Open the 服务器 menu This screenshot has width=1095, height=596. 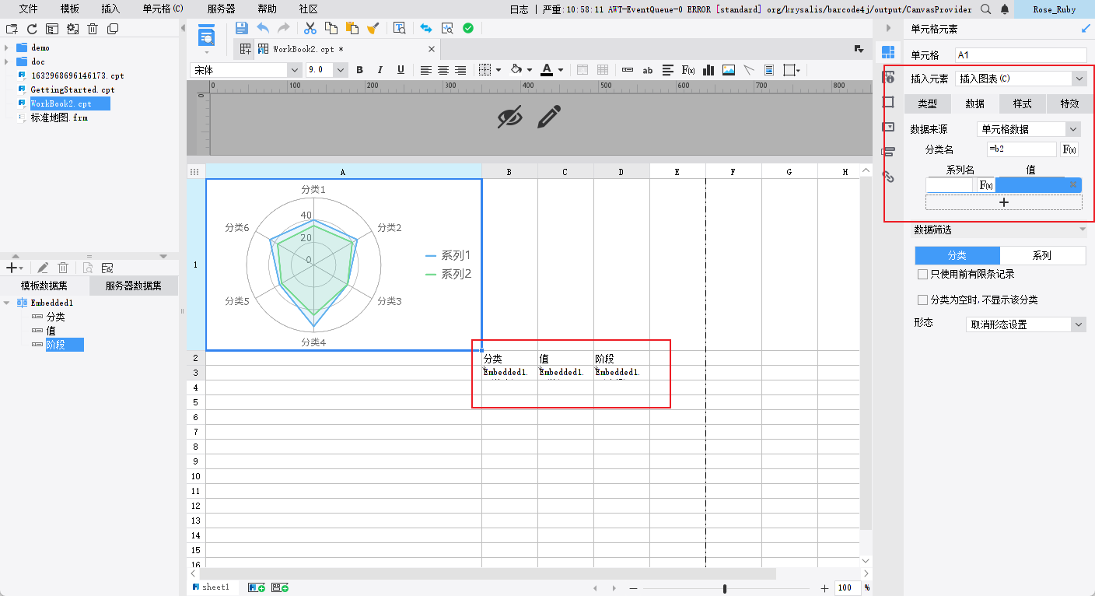click(x=221, y=9)
